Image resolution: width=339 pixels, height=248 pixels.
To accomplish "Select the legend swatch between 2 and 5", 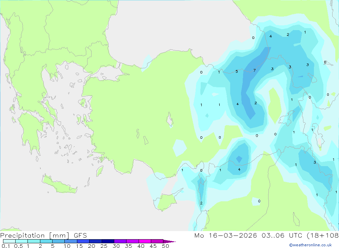I will coord(46,241).
